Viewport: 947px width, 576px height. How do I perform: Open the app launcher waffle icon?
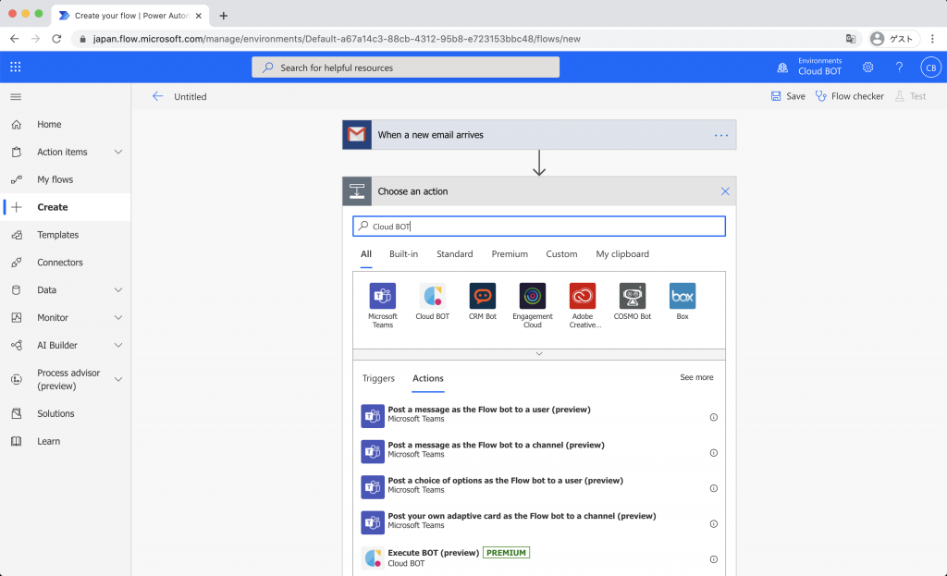coord(16,67)
